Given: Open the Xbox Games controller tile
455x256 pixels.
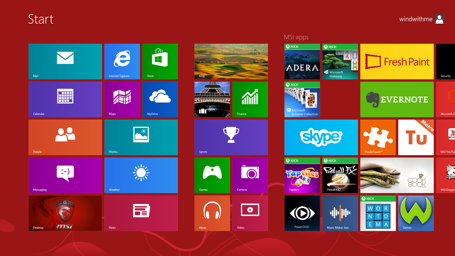Looking at the screenshot, I should coord(212,175).
